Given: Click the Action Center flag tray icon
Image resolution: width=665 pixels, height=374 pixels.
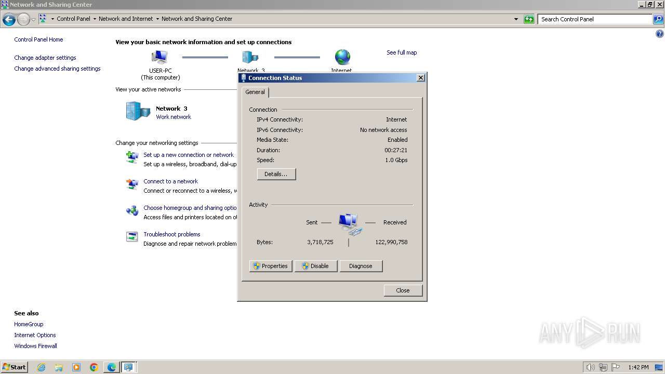Looking at the screenshot, I should pyautogui.click(x=616, y=367).
